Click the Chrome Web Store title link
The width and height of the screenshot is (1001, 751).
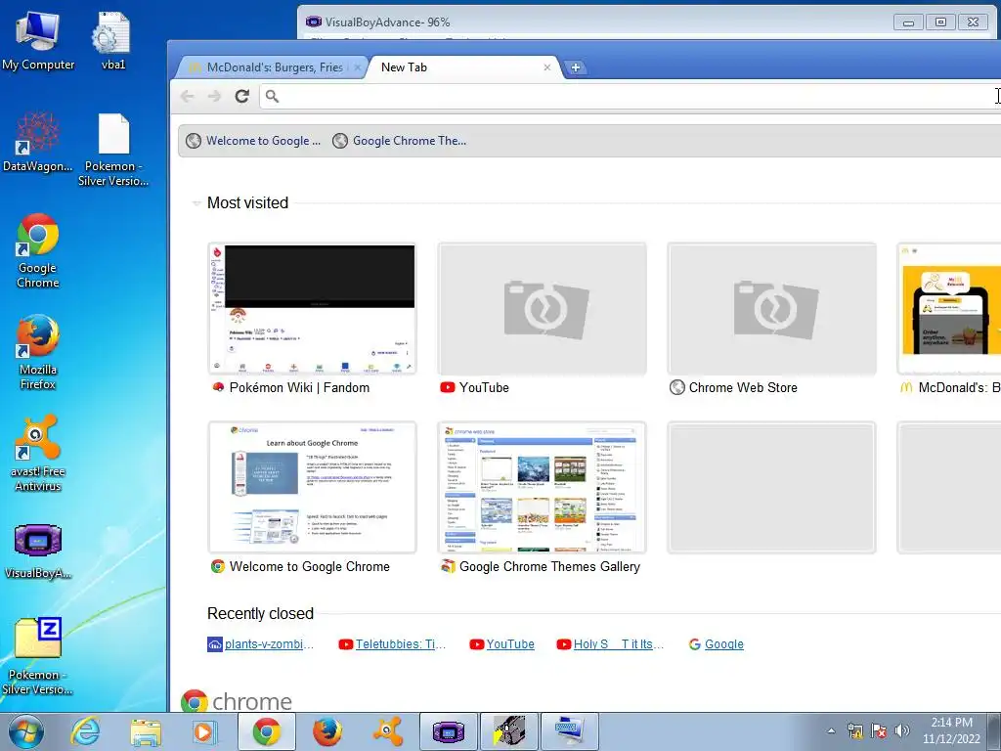(743, 387)
